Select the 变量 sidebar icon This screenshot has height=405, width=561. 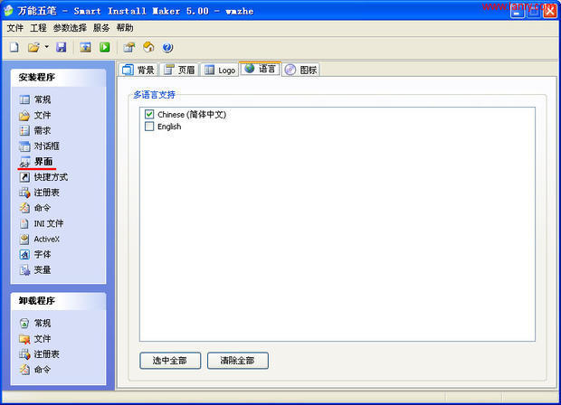click(x=24, y=270)
